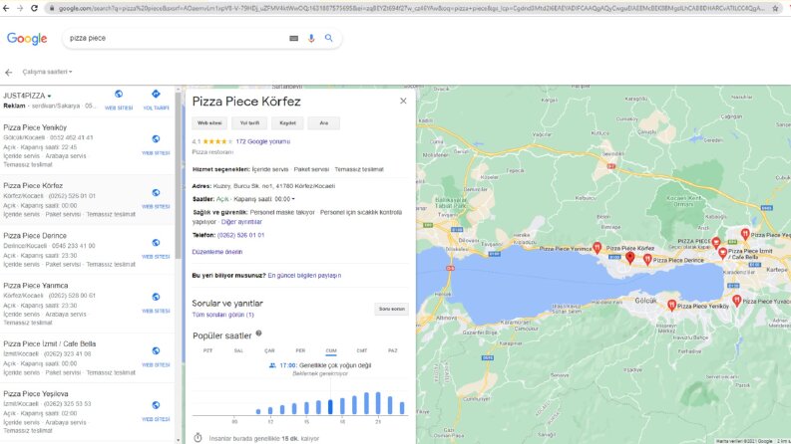Open the JUST4PIZZA web sitesi globe icon
The width and height of the screenshot is (791, 444).
[x=119, y=95]
